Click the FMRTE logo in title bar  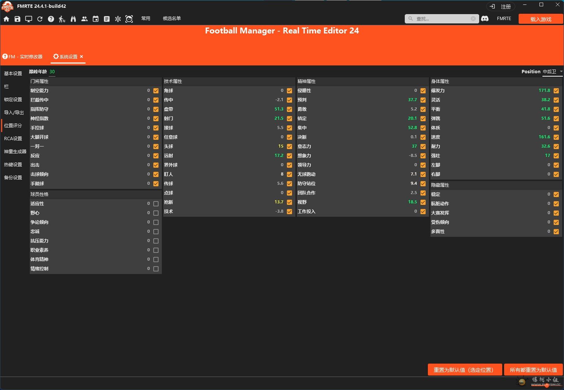click(7, 6)
